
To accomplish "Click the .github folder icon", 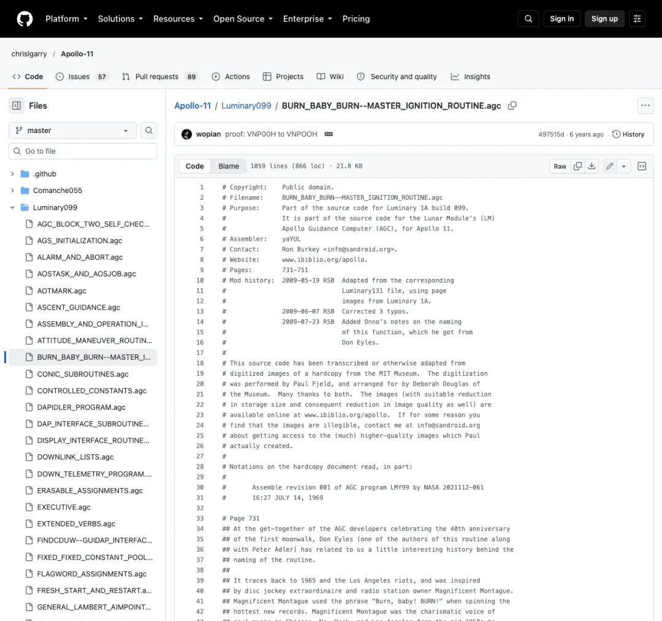I will click(25, 174).
